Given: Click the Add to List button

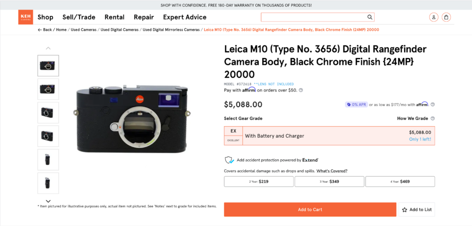Looking at the screenshot, I should pos(417,209).
